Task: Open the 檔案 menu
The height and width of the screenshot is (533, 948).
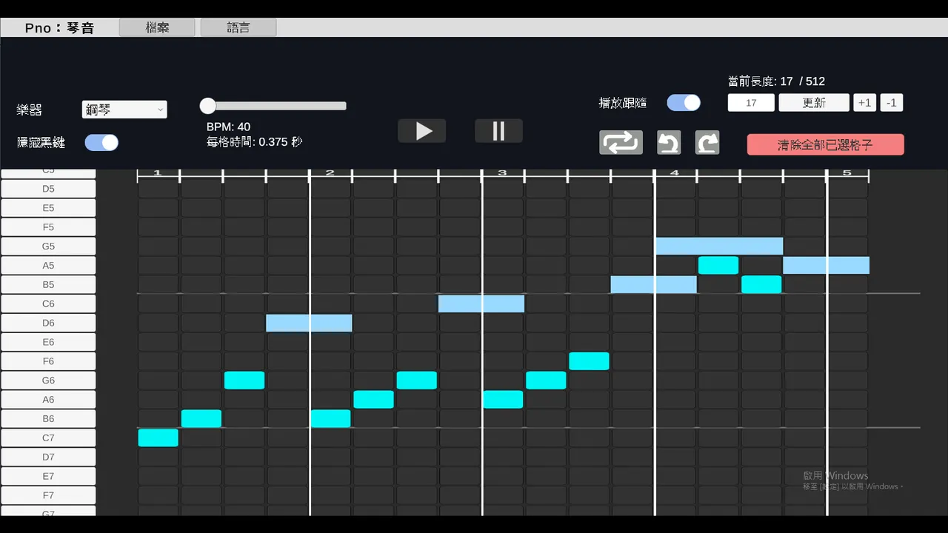Action: (x=157, y=27)
